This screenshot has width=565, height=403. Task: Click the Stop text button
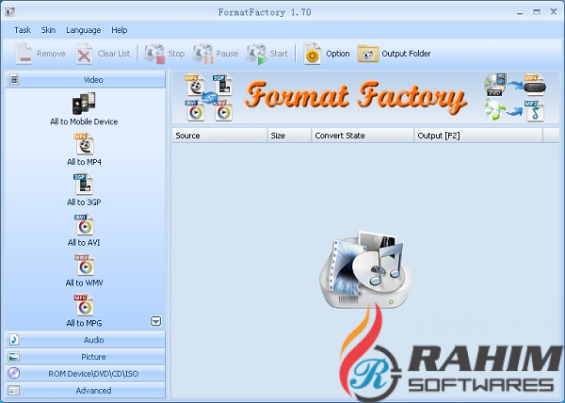point(176,54)
